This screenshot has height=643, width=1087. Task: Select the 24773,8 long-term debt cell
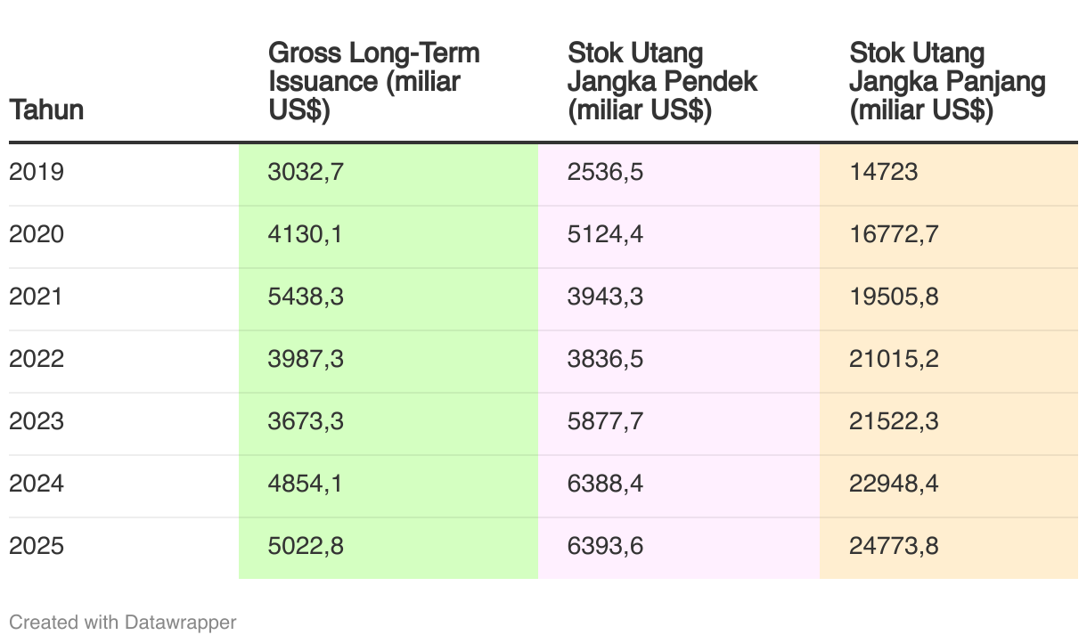click(894, 546)
